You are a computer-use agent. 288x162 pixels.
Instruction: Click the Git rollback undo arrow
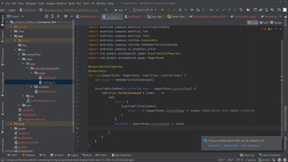coord(241,10)
